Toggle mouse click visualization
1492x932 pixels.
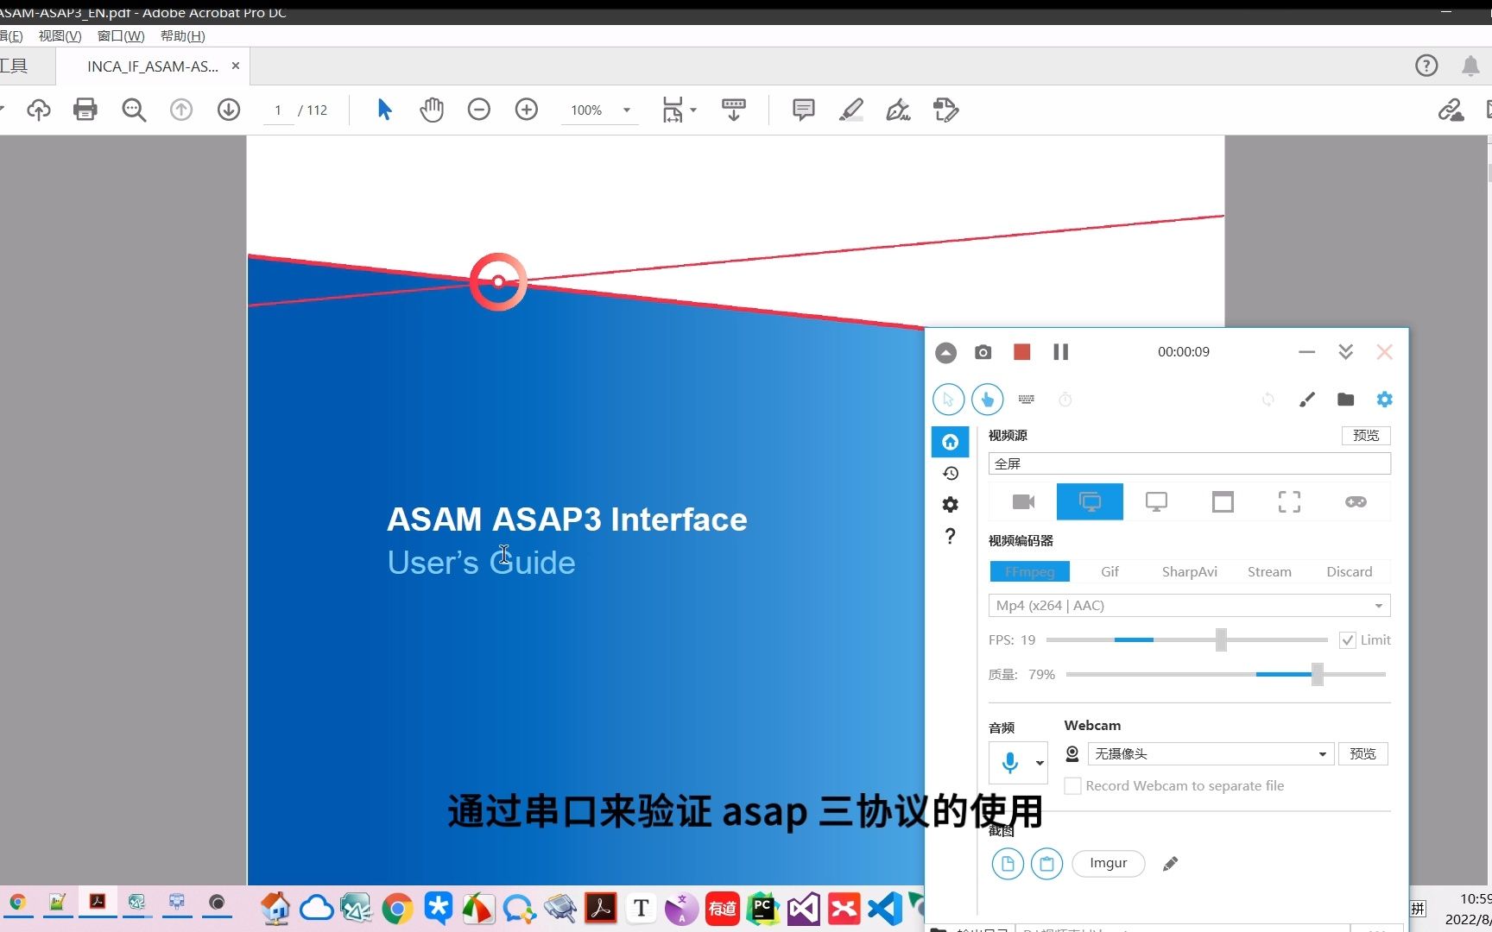pos(987,399)
